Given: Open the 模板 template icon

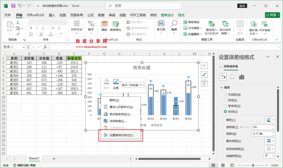Looking at the screenshot, I should click(104, 24).
